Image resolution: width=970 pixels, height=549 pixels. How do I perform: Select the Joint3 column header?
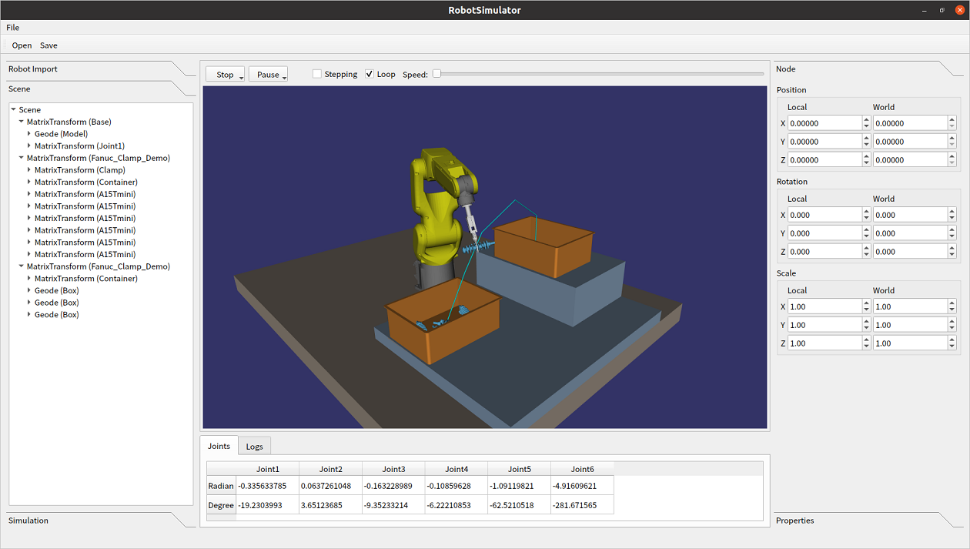point(393,469)
